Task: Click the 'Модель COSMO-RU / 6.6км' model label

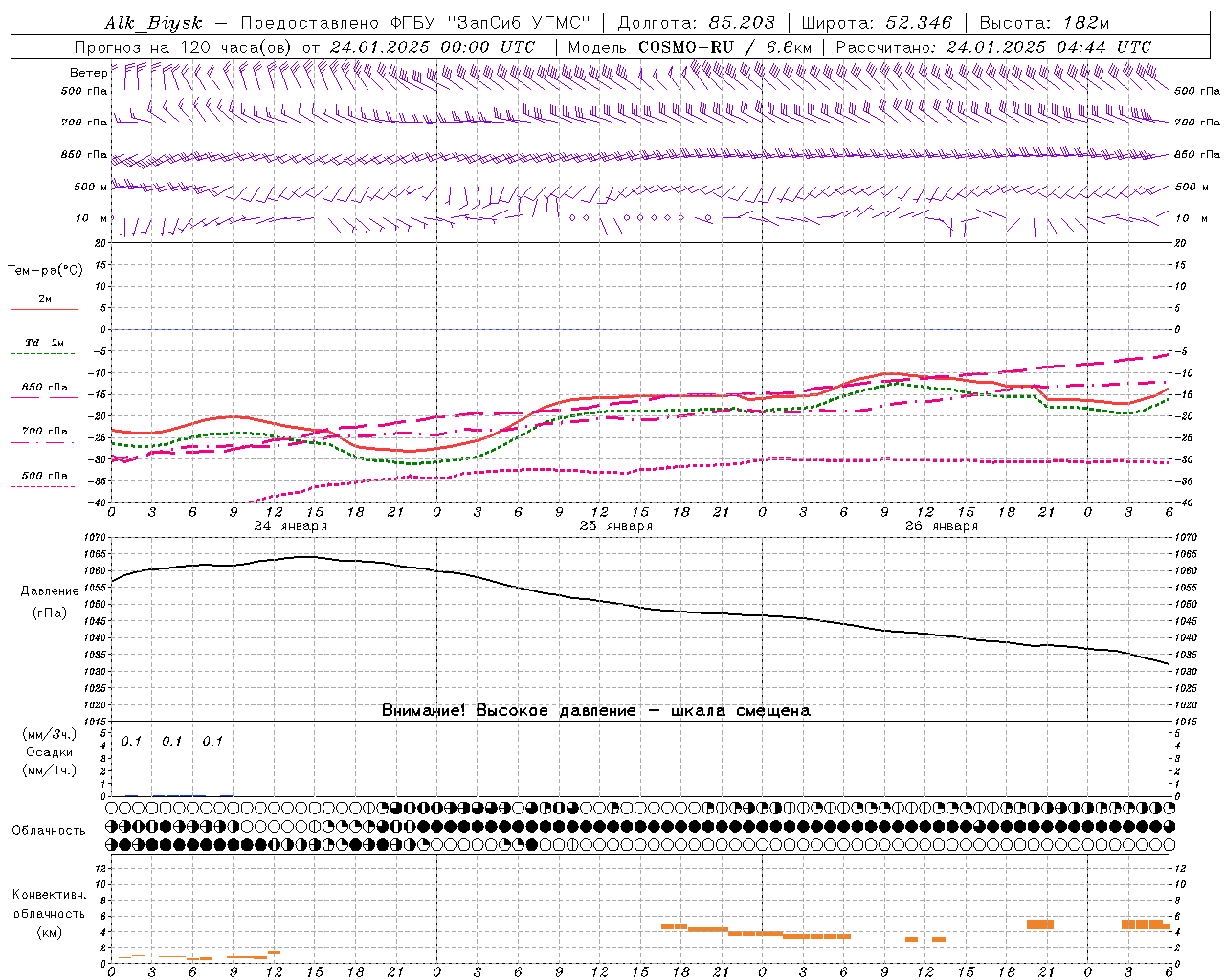Action: coord(689,47)
